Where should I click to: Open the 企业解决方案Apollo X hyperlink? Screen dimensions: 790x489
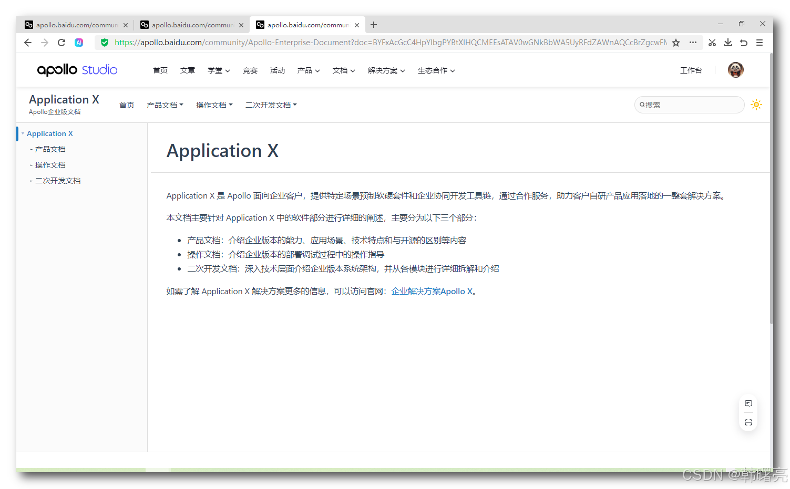tap(432, 292)
